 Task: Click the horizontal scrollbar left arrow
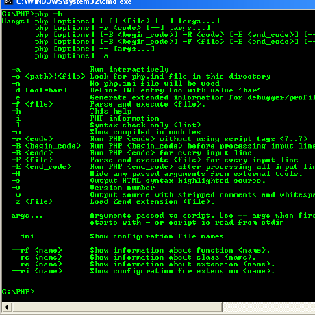[x=7, y=307]
